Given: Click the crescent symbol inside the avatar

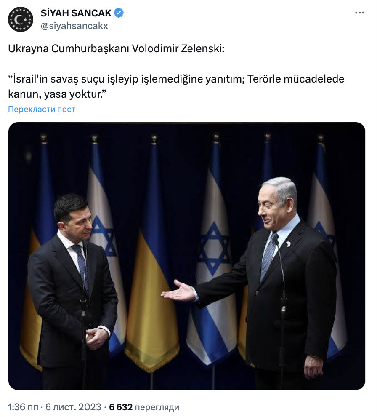Looking at the screenshot, I should click(19, 20).
